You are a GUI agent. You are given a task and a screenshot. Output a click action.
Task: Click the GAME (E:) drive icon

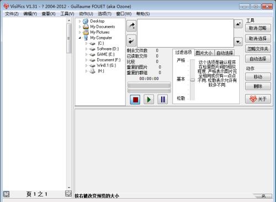click(92, 55)
